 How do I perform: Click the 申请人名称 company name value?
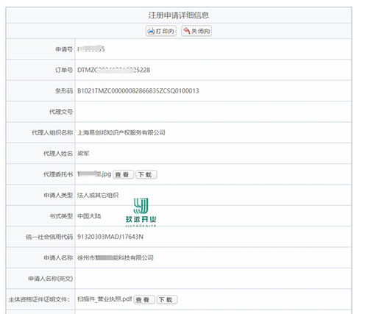coord(116,257)
